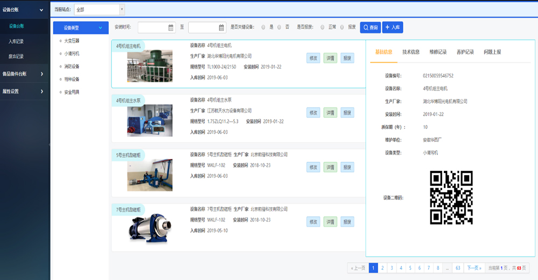Select 消防设备 in the device type list

pyautogui.click(x=72, y=67)
